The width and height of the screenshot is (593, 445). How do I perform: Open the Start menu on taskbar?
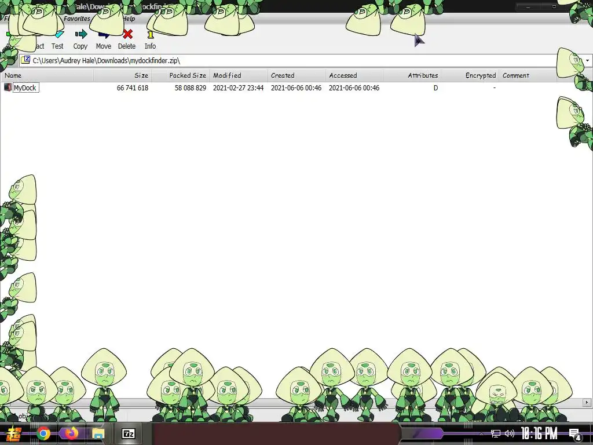click(13, 433)
